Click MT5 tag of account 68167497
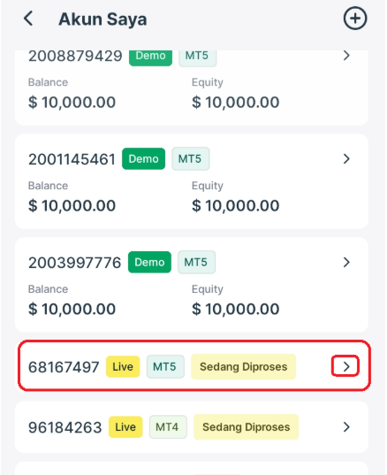This screenshot has width=387, height=475. (165, 366)
